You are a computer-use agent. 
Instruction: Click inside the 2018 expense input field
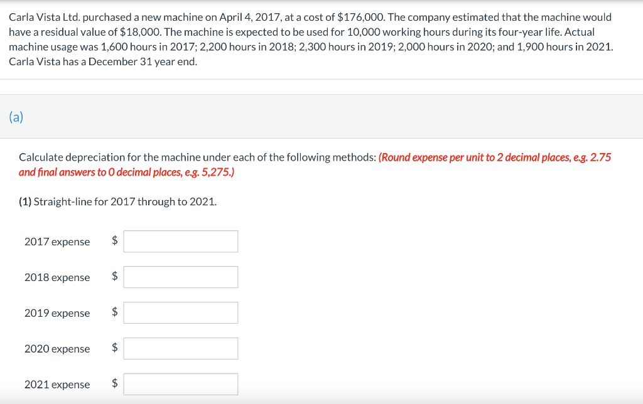click(x=180, y=277)
